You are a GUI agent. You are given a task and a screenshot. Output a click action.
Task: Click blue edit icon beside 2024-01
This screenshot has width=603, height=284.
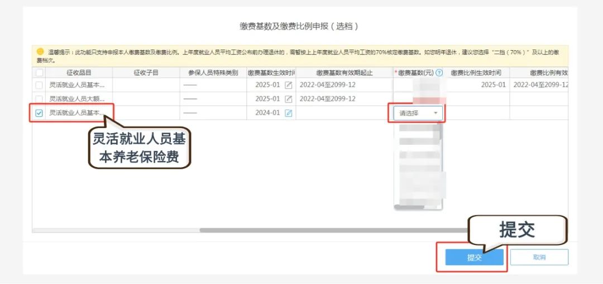[289, 113]
